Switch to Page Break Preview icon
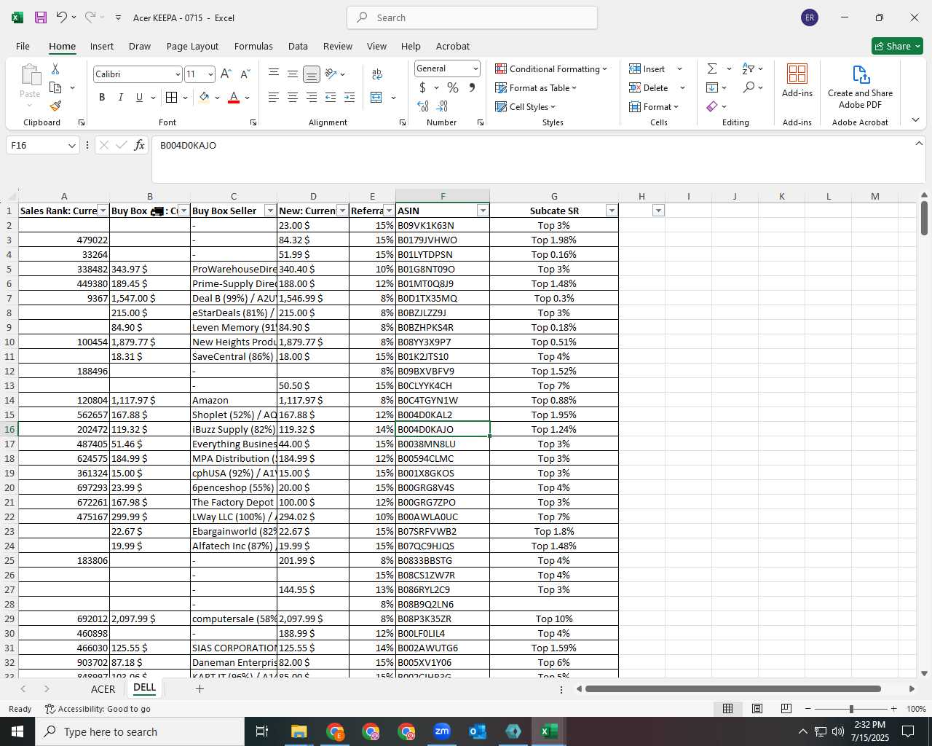The height and width of the screenshot is (746, 932). tap(786, 709)
